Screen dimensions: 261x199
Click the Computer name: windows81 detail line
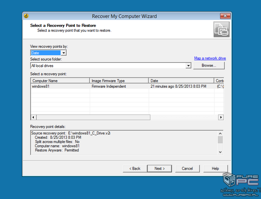pyautogui.click(x=57, y=146)
